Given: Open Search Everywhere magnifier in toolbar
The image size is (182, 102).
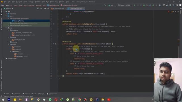Looking at the screenshot, I should click(177, 5).
